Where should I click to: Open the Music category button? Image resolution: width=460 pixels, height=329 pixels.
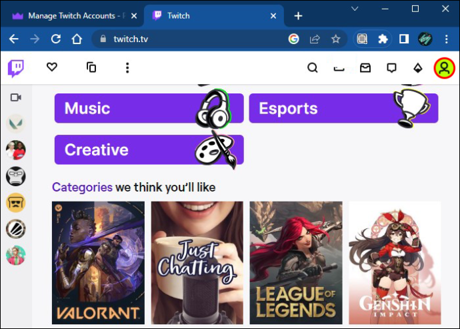(x=149, y=108)
